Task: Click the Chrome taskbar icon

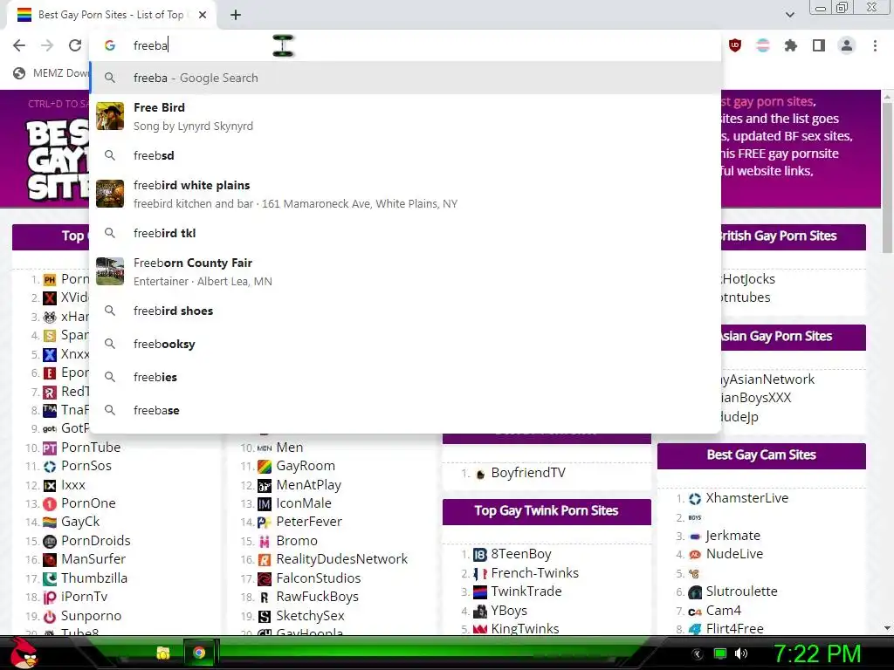Action: (x=199, y=653)
